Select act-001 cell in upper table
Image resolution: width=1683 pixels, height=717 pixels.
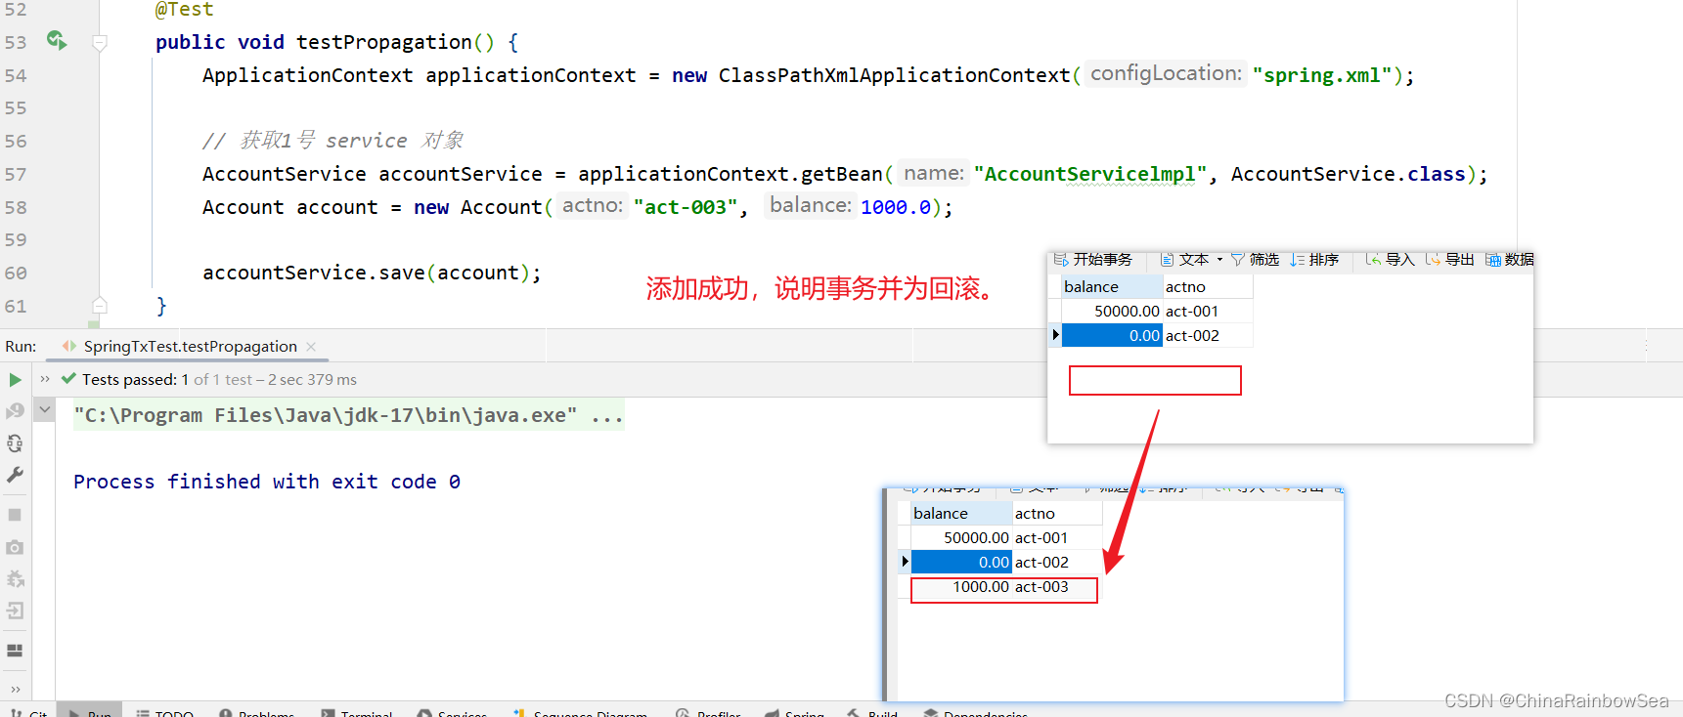click(x=1208, y=311)
